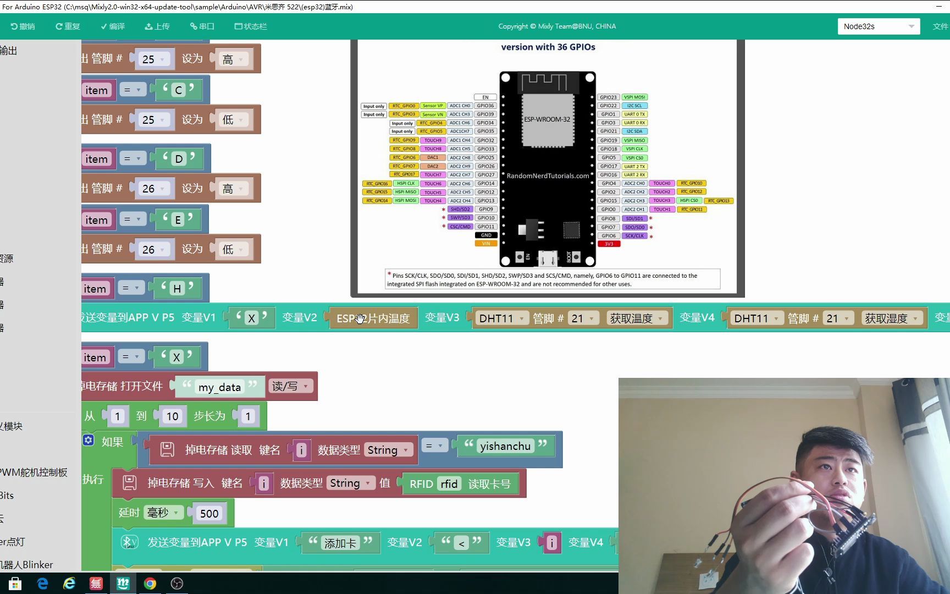Upload the program with 上传

pyautogui.click(x=157, y=26)
